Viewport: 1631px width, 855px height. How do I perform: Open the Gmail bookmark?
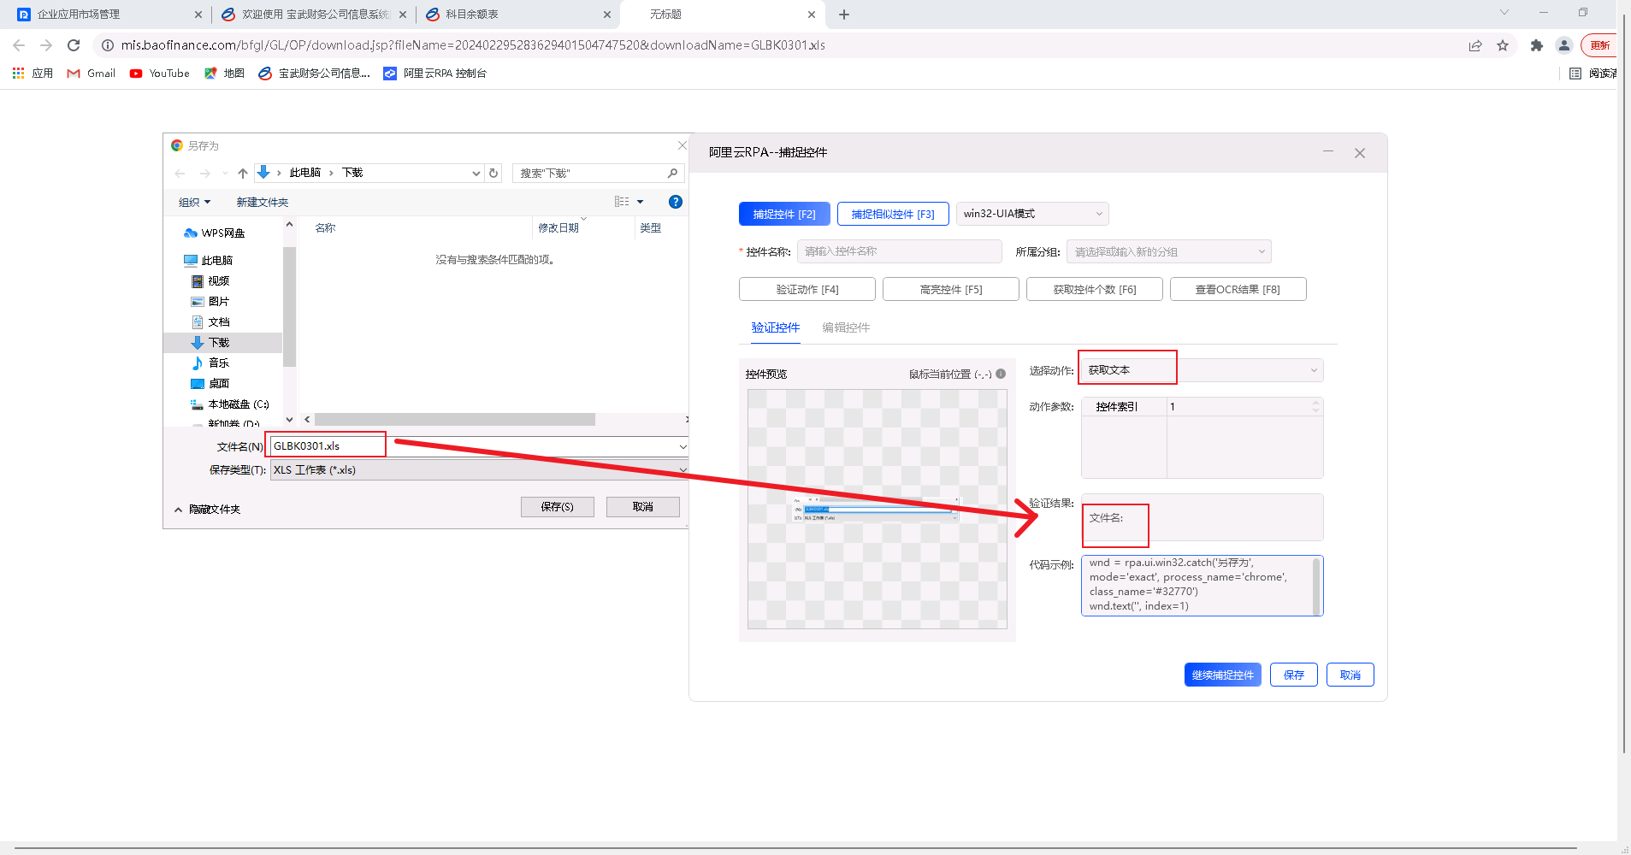pos(92,74)
